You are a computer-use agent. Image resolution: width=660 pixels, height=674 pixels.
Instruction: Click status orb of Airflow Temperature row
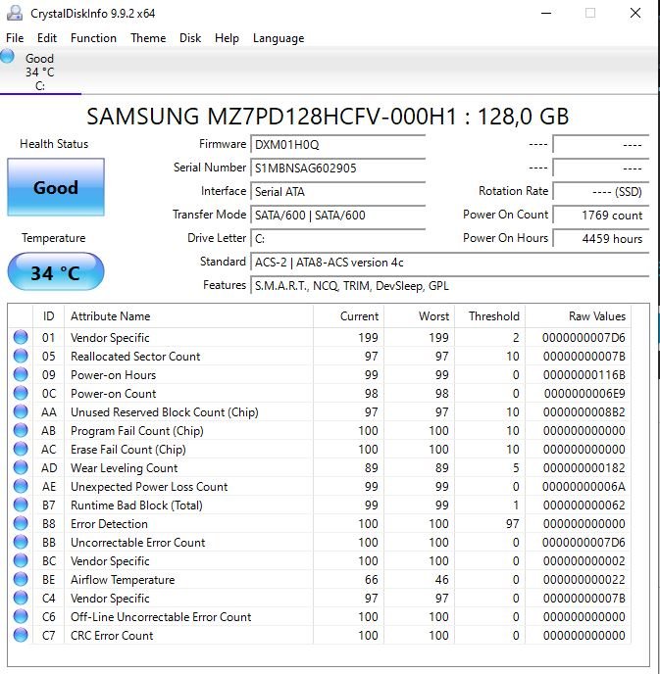(x=21, y=579)
